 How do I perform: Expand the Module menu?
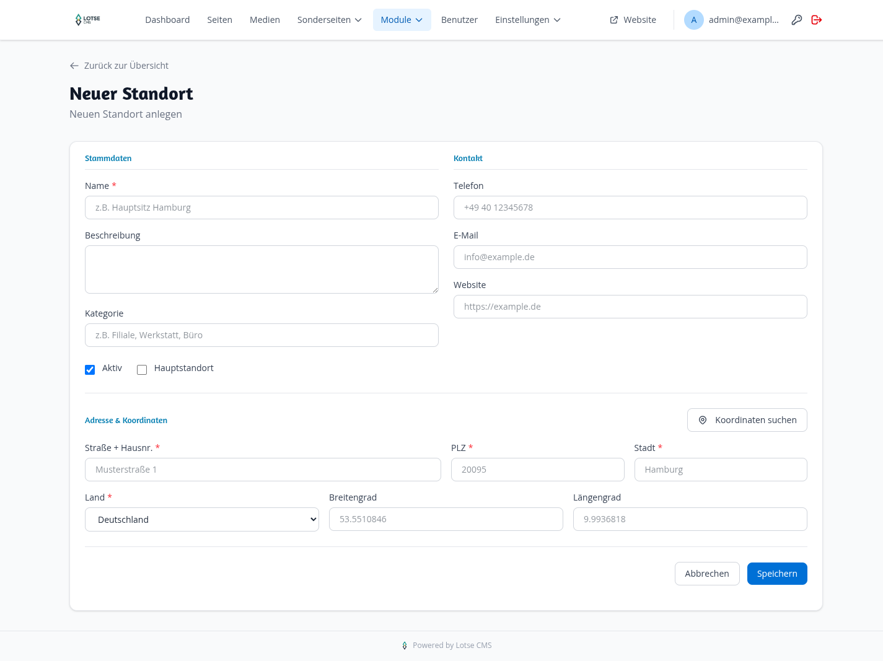click(402, 20)
